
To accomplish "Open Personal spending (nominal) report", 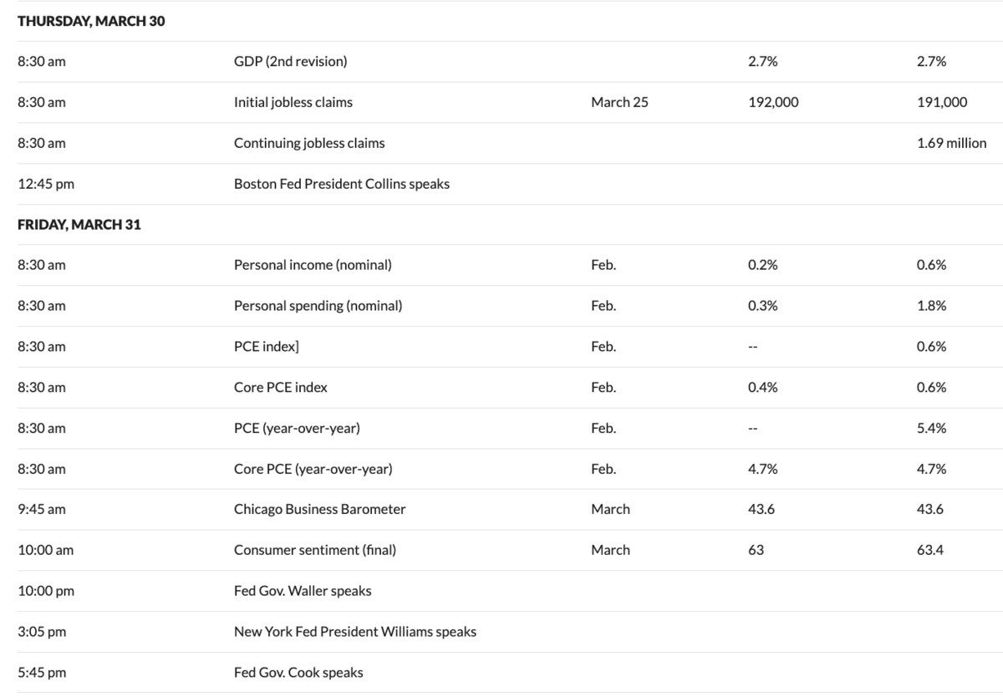I will coord(318,306).
